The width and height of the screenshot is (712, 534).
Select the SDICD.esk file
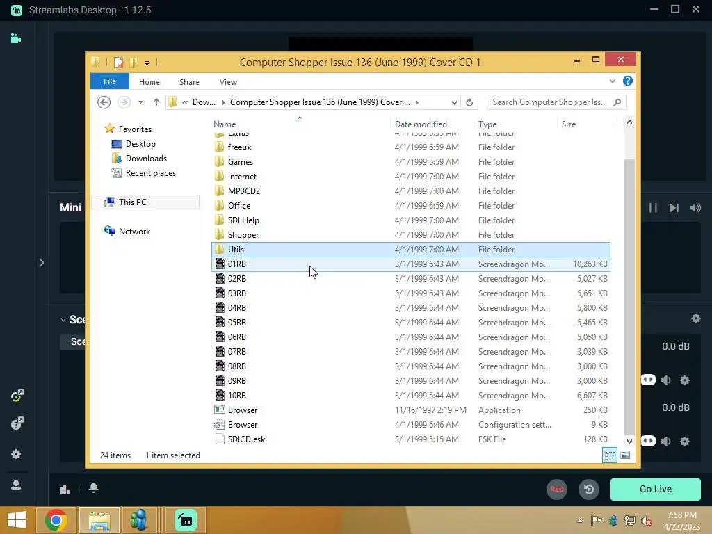(410, 439)
